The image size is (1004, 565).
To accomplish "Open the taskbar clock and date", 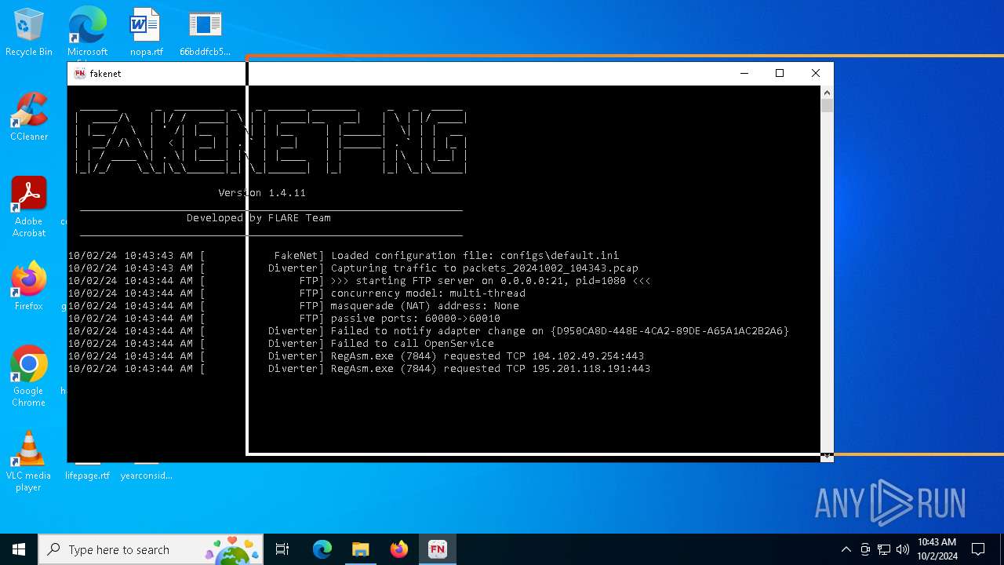I will pos(937,549).
